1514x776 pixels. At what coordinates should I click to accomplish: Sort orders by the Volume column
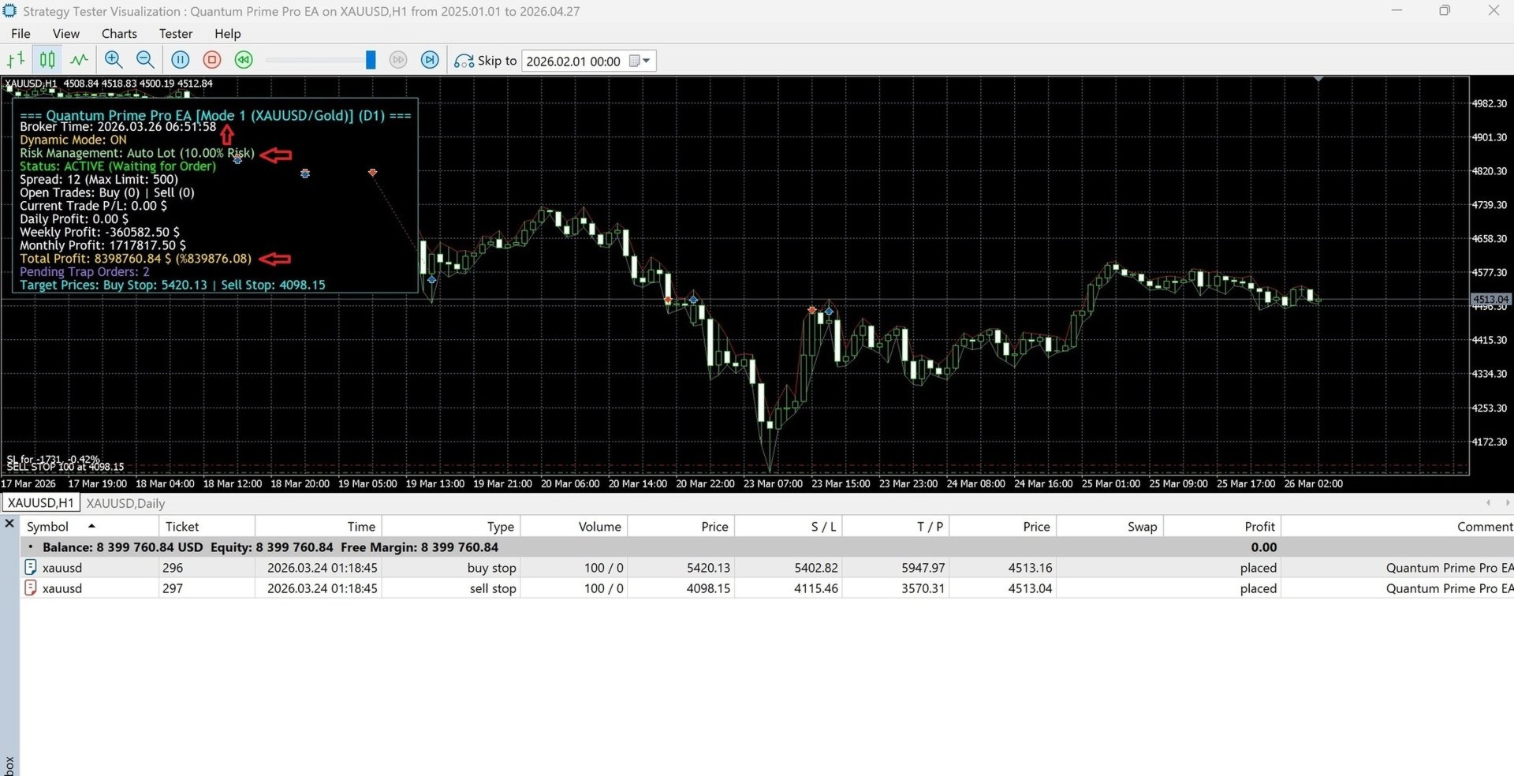click(x=574, y=527)
